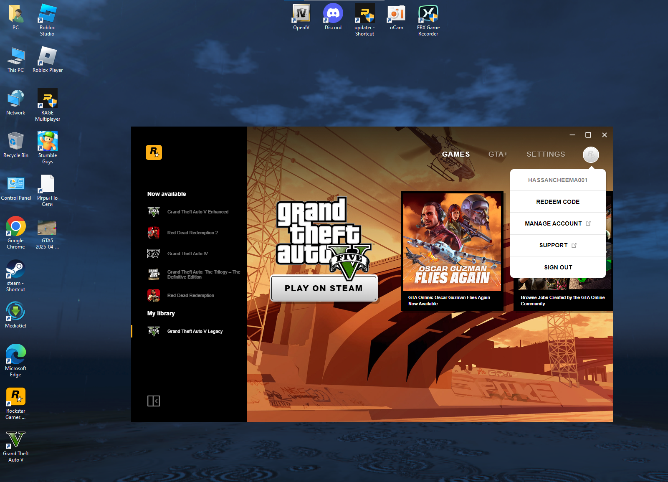Open FBX Game Recorder desktop shortcut
Screen dimensions: 668x482
coord(428,20)
